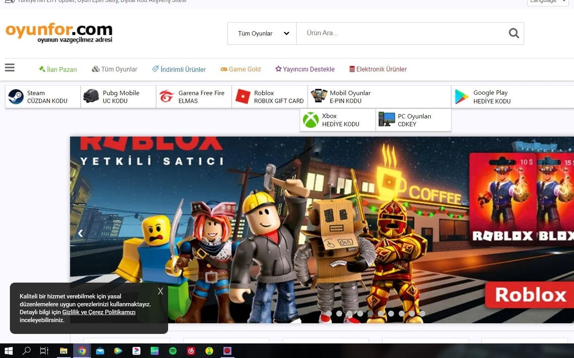574x358 pixels.
Task: Click the Chrome taskbar icon
Action: click(82, 351)
